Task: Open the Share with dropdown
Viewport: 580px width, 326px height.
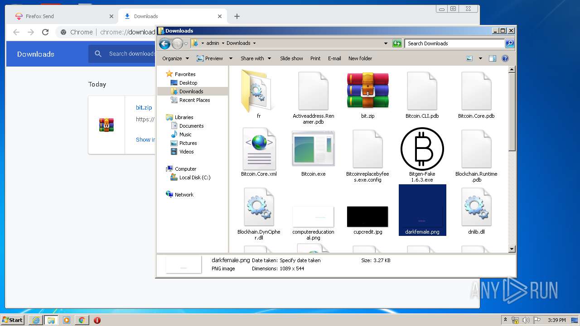Action: tap(256, 58)
